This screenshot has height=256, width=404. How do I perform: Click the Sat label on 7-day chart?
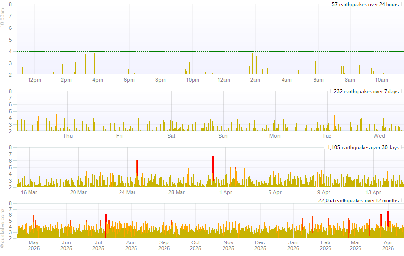[x=171, y=136]
